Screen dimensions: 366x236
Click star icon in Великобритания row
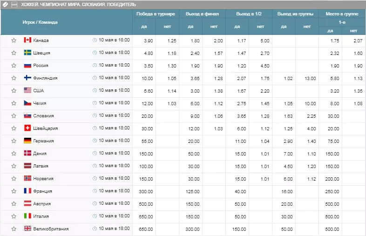pyautogui.click(x=14, y=229)
